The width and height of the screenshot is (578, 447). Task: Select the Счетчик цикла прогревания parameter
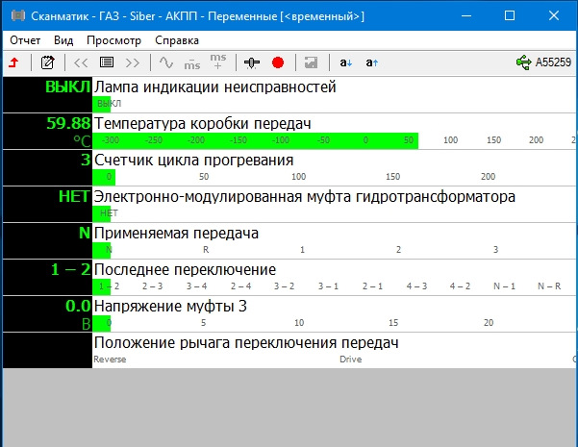[x=289, y=167]
